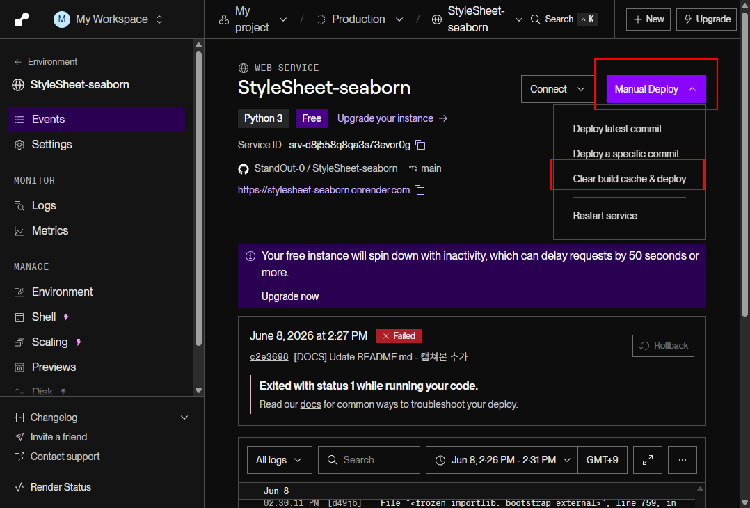This screenshot has width=750, height=508.
Task: Click the Changelog list icon
Action: tap(19, 418)
